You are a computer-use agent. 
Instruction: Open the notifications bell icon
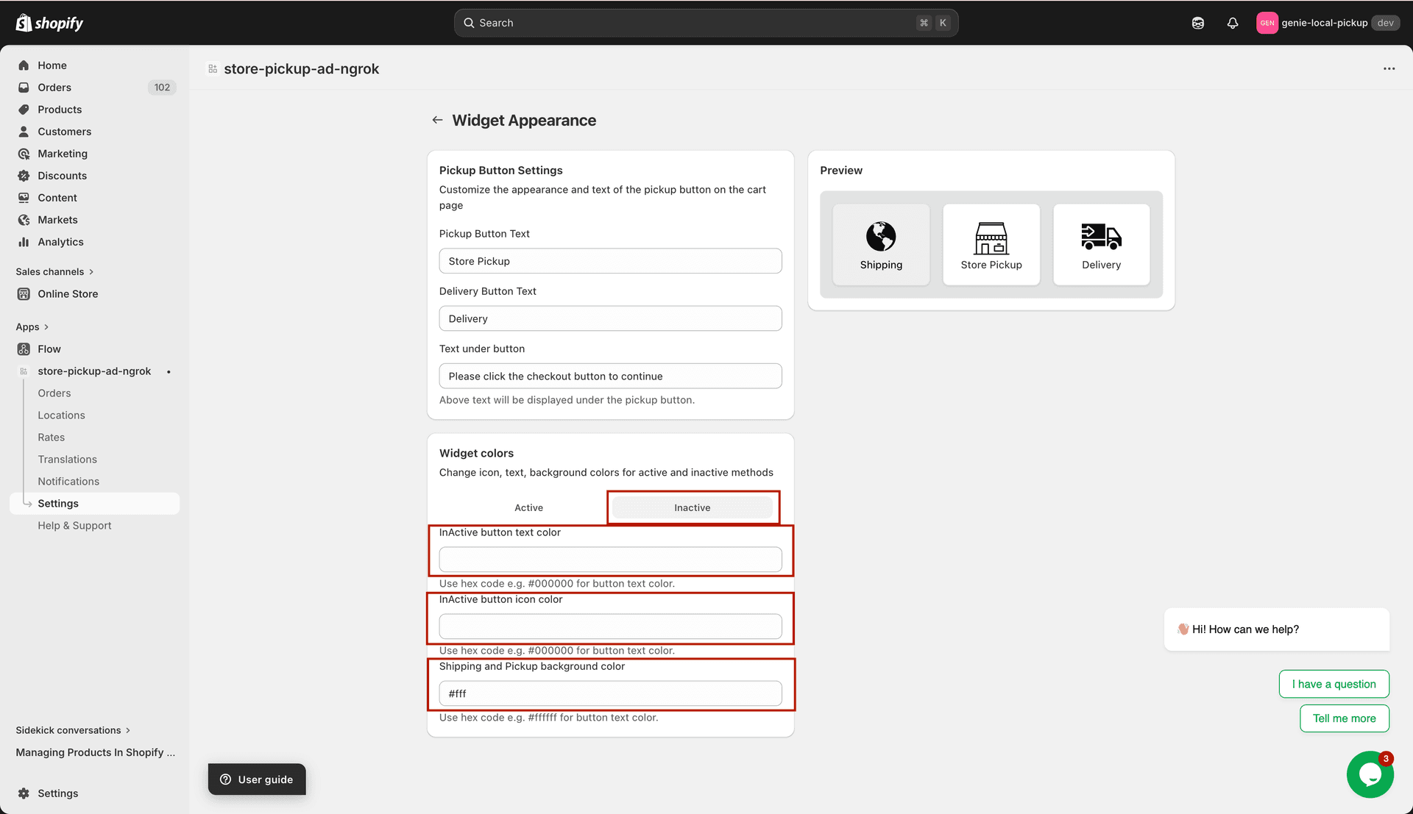coord(1233,23)
